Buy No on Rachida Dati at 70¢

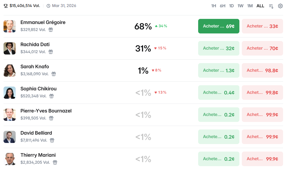262,48
